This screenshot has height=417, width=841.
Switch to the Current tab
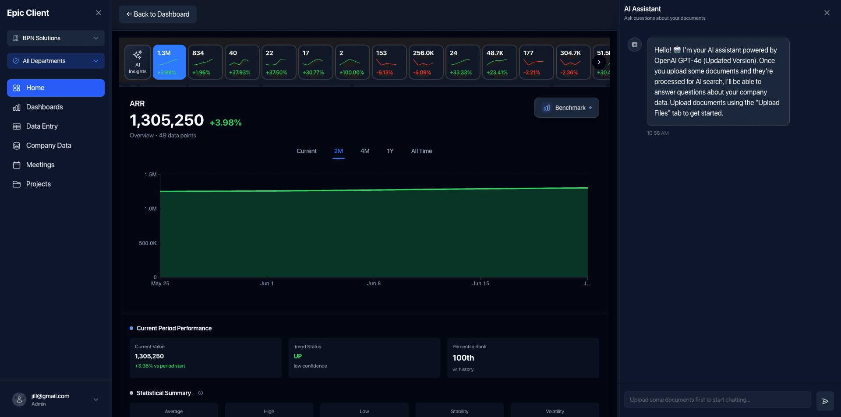click(x=306, y=151)
